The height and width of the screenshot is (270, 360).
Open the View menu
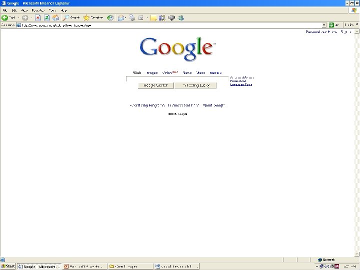point(24,10)
